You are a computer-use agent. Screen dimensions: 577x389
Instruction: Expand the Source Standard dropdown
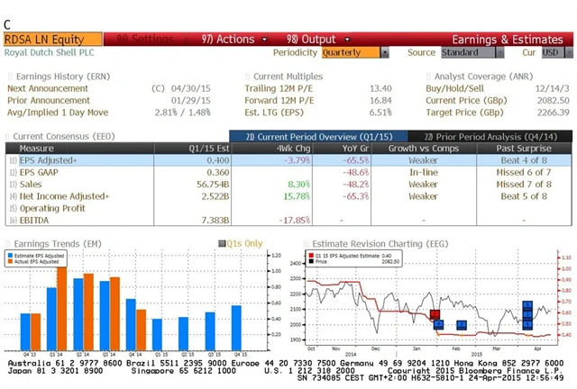[x=465, y=53]
